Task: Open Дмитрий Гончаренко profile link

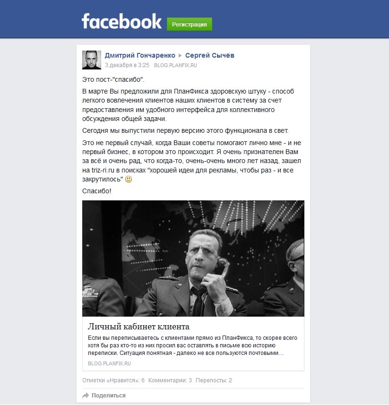Action: 140,55
